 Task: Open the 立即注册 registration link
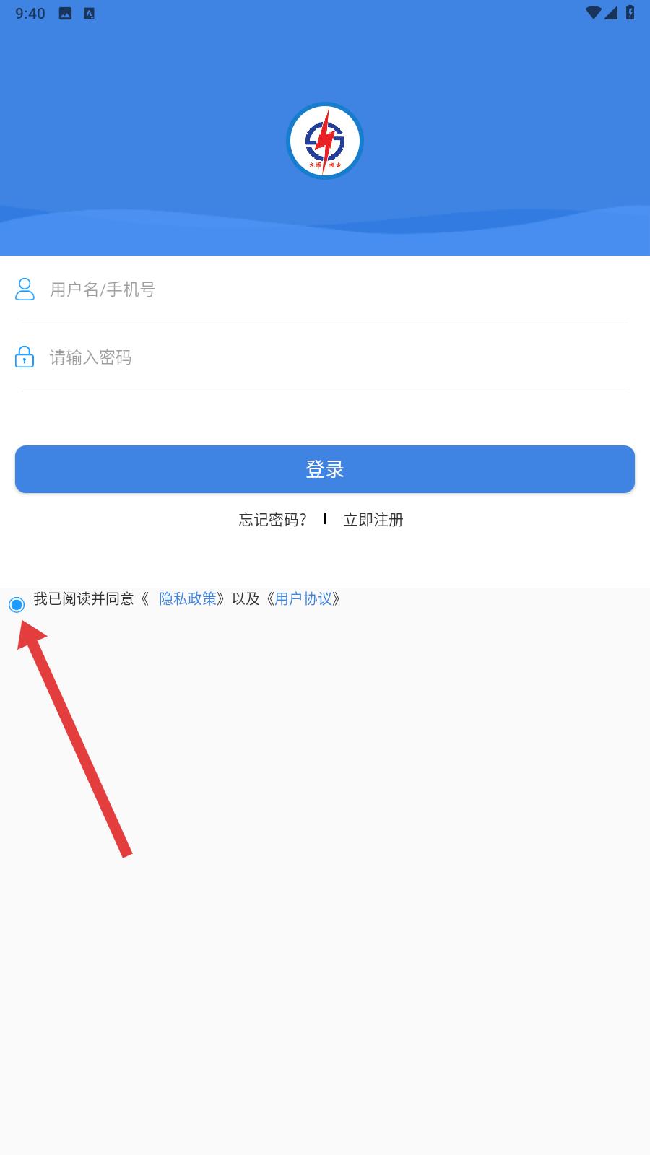373,520
